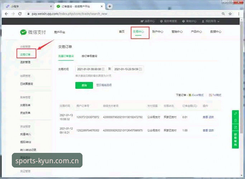Image resolution: width=245 pixels, height=179 pixels.
Task: Close the 订单查询 browser tab
Action: point(102,6)
